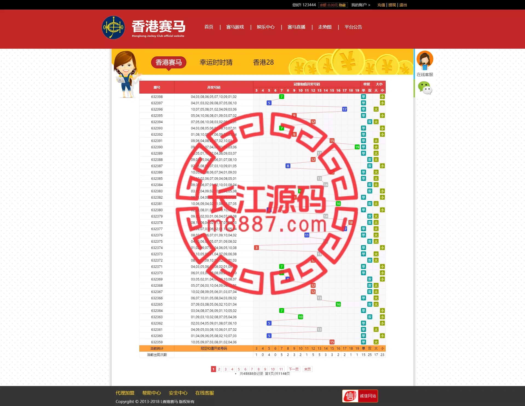Jump to 末页 last page
This screenshot has width=525, height=406.
pos(307,369)
